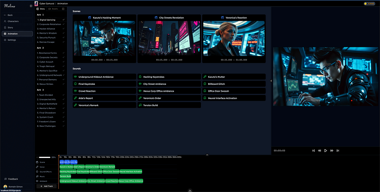This screenshot has width=380, height=192.
Task: Rewind the preview playback
Action: [x=320, y=150]
